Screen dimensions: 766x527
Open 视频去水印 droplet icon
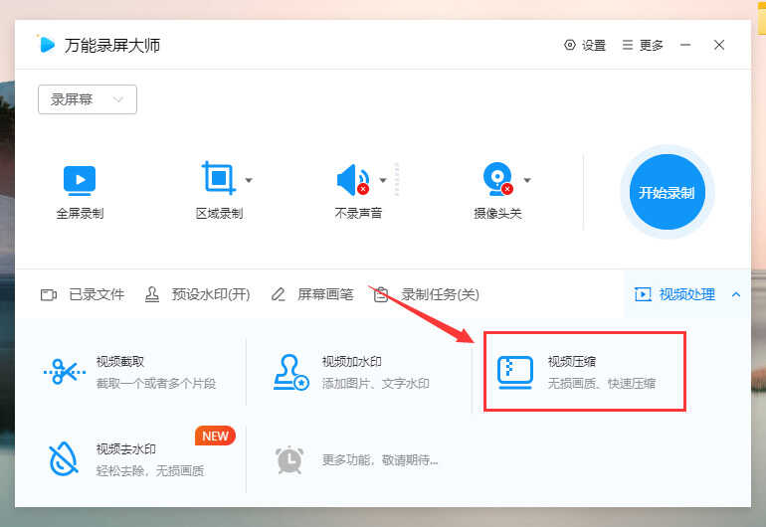pos(64,459)
